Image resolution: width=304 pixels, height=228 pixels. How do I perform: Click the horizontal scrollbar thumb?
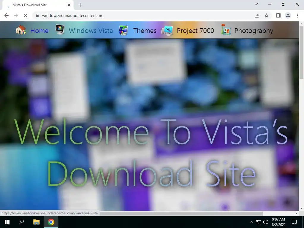[181, 213]
